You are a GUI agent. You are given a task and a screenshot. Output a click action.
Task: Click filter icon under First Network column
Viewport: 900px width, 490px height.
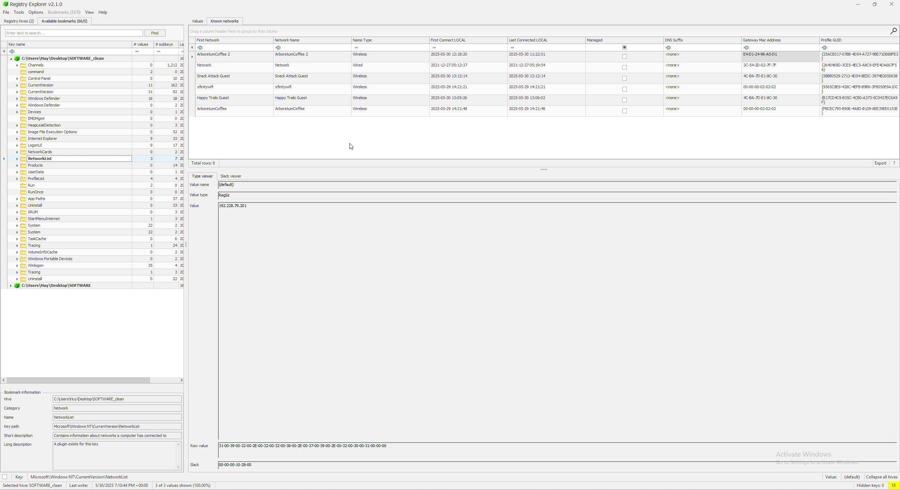point(200,47)
